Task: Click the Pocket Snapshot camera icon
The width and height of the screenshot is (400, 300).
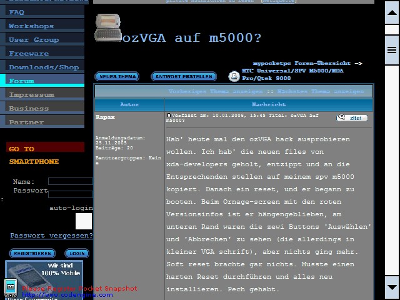Action: coord(11,287)
